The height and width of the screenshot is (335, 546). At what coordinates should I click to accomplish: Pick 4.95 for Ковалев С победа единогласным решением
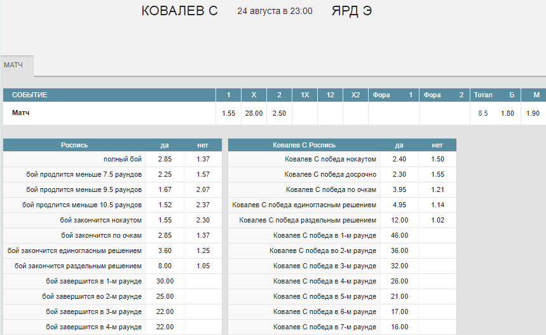coord(399,205)
